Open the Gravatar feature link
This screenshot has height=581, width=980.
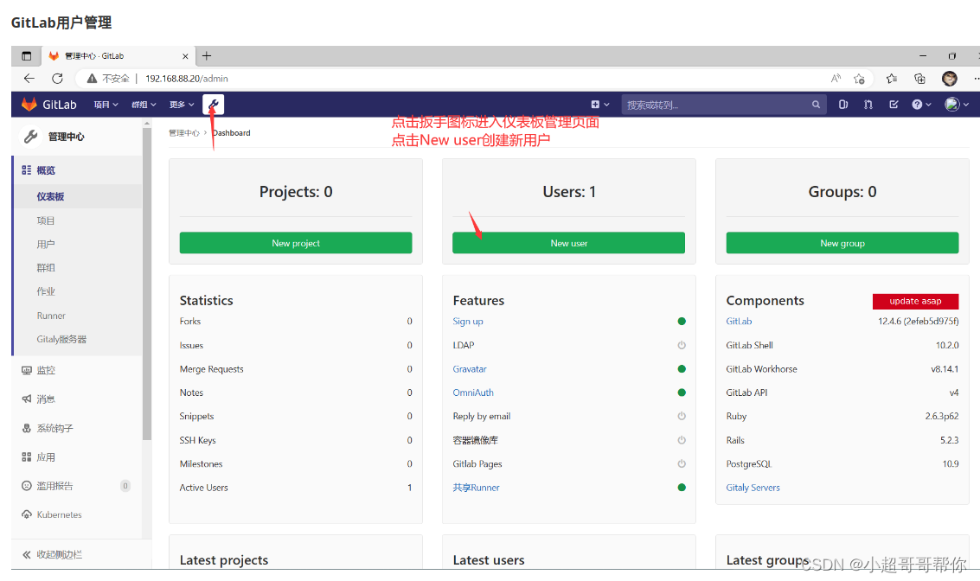pos(469,368)
